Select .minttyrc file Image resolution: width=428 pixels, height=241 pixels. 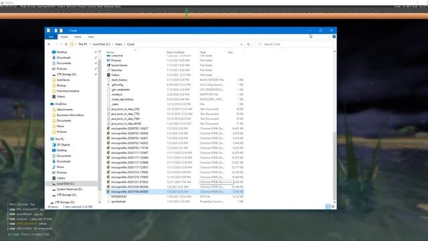[117, 94]
